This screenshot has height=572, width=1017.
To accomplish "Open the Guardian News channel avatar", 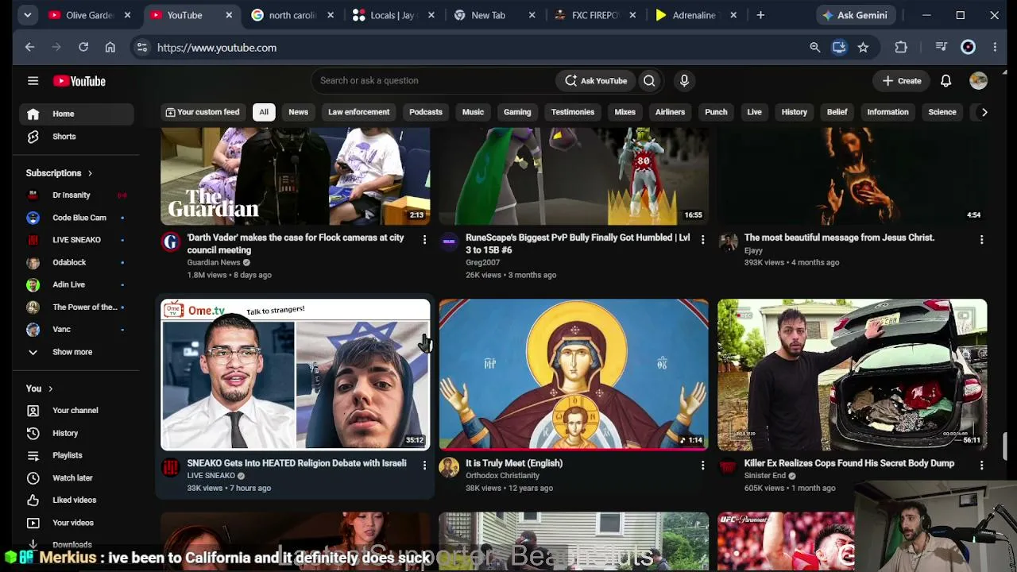I will tap(171, 242).
